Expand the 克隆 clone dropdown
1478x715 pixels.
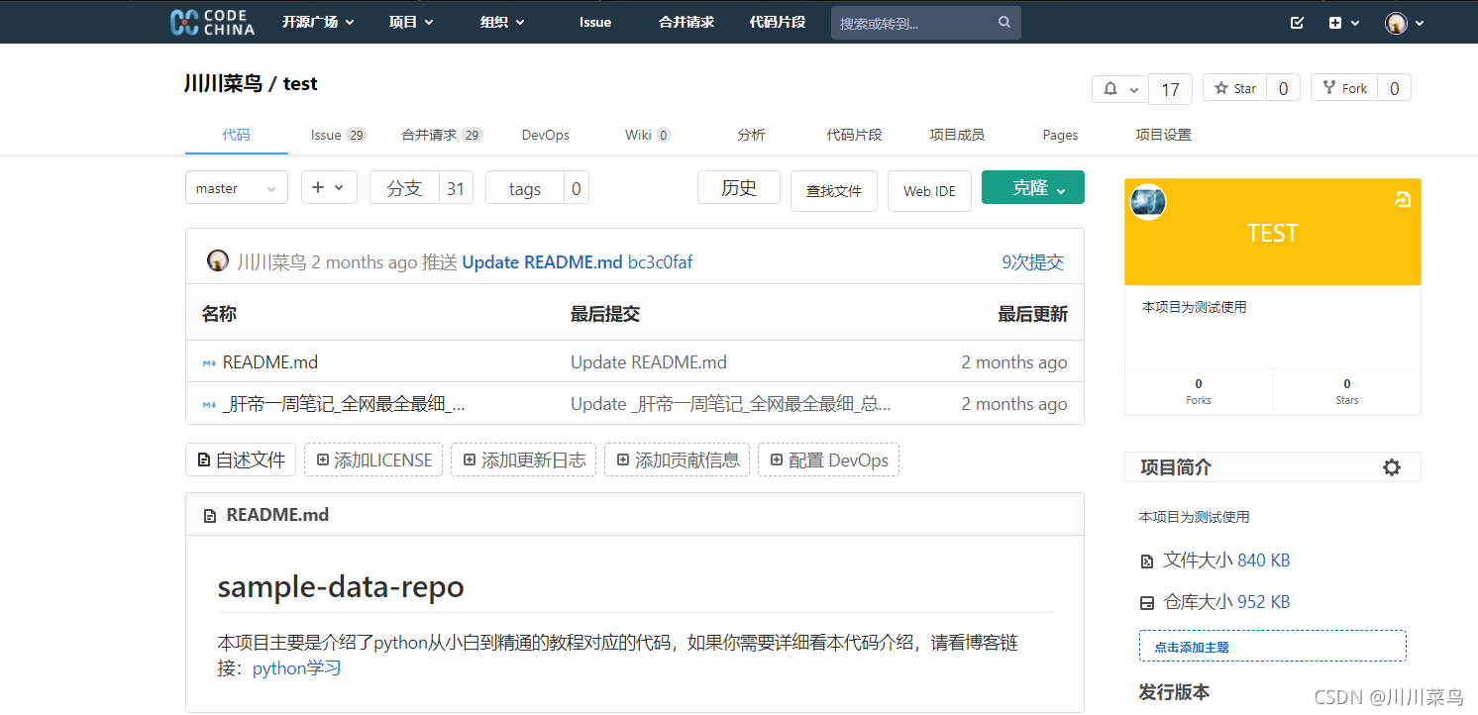(1033, 188)
